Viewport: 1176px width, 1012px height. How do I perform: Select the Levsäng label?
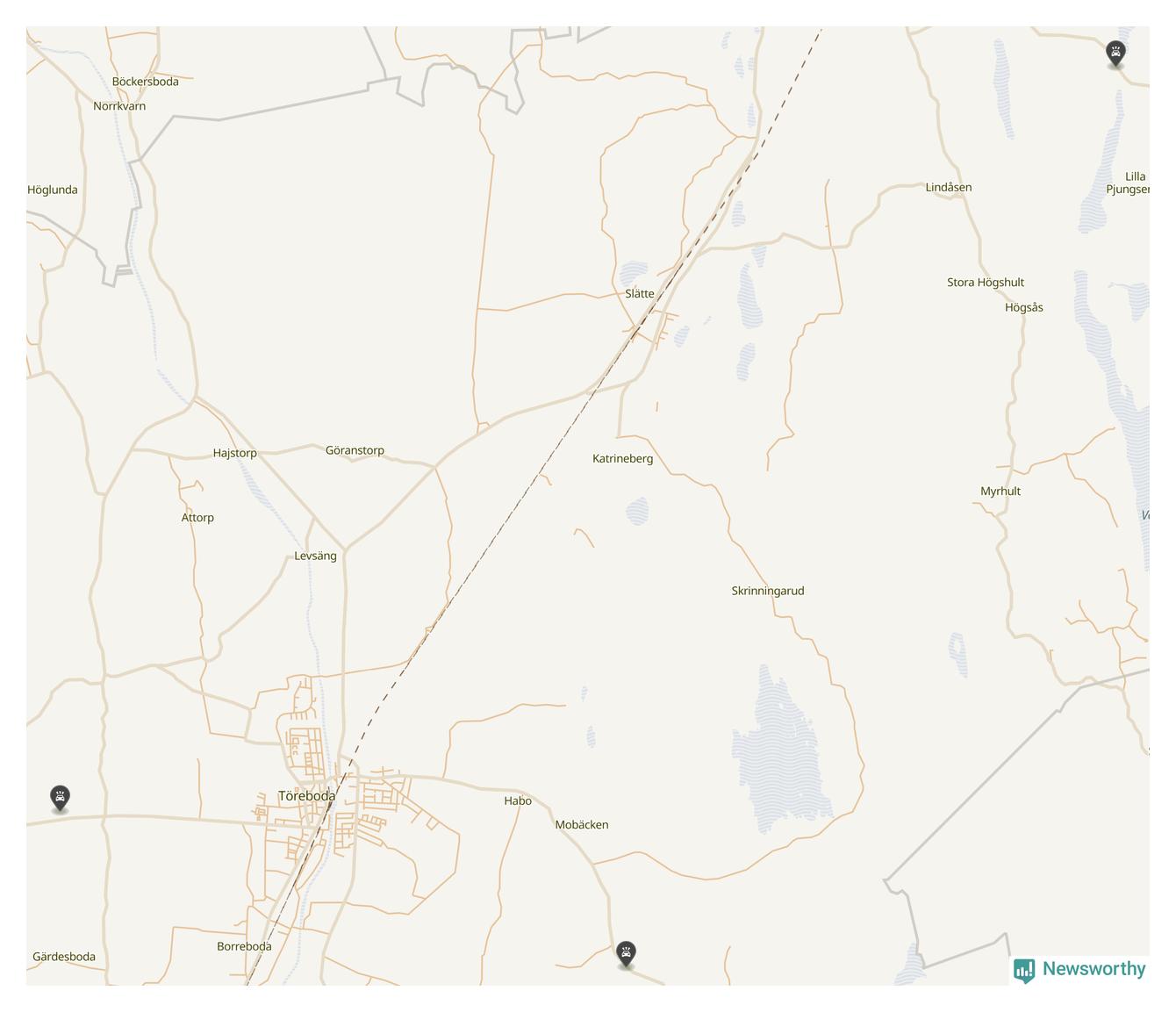tap(316, 556)
